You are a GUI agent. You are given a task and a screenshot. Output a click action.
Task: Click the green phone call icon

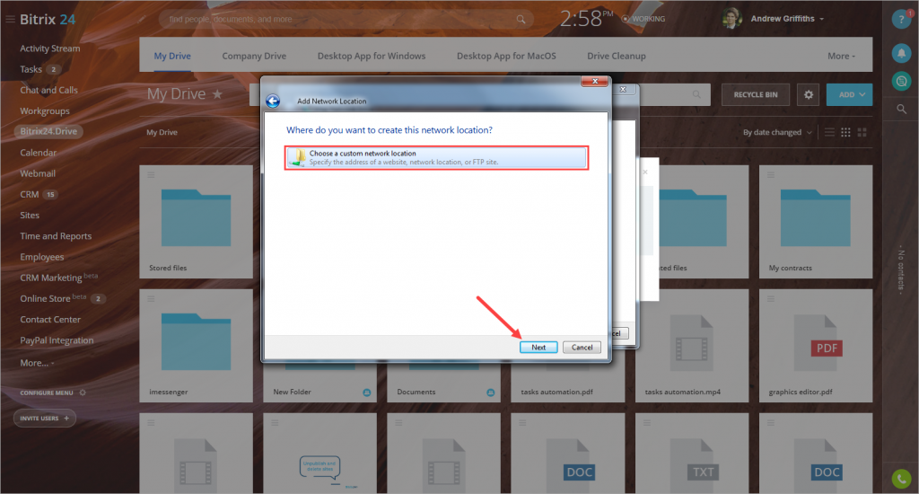coord(901,479)
